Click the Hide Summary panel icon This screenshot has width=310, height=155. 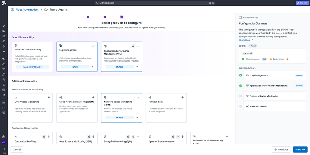pyautogui.click(x=240, y=18)
